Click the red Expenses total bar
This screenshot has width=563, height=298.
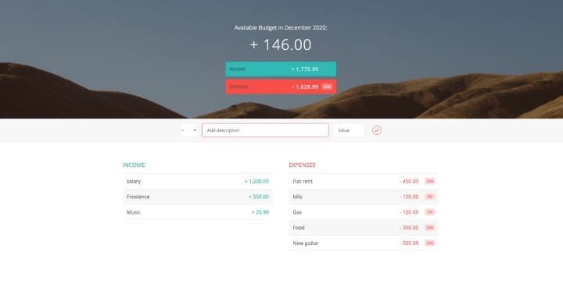[x=281, y=87]
